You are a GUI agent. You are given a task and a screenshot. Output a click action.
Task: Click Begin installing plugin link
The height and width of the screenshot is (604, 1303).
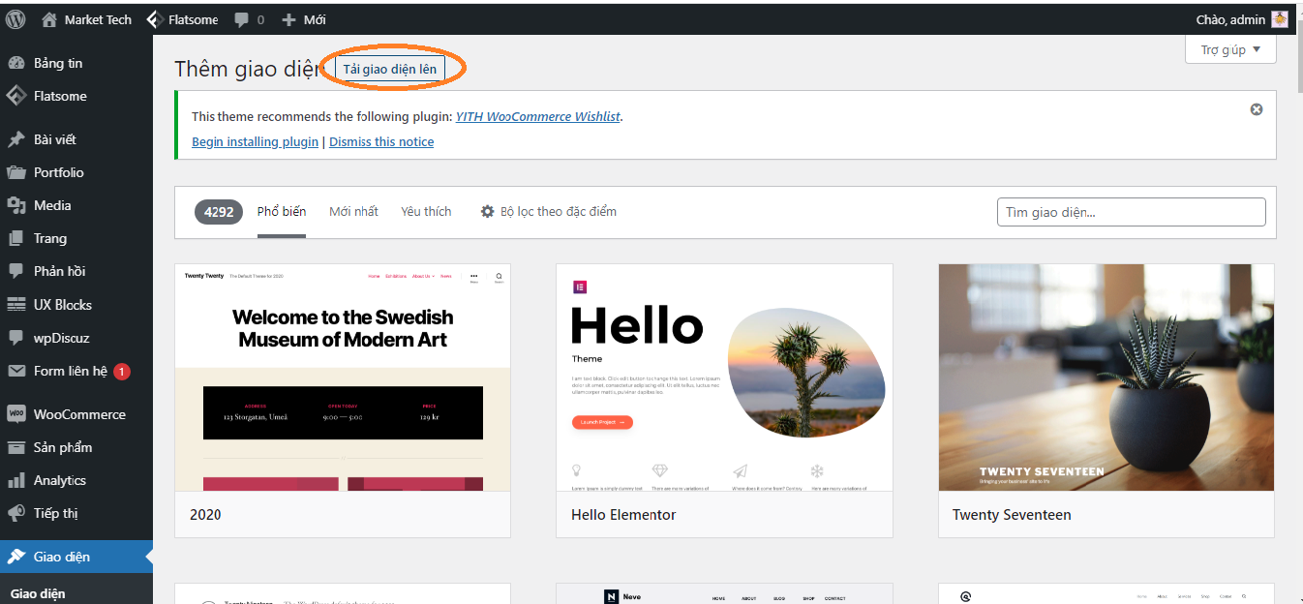point(255,141)
